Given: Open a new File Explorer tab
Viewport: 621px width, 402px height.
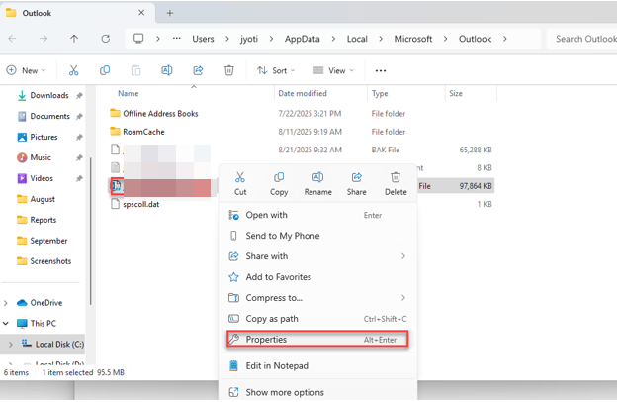Looking at the screenshot, I should click(170, 13).
